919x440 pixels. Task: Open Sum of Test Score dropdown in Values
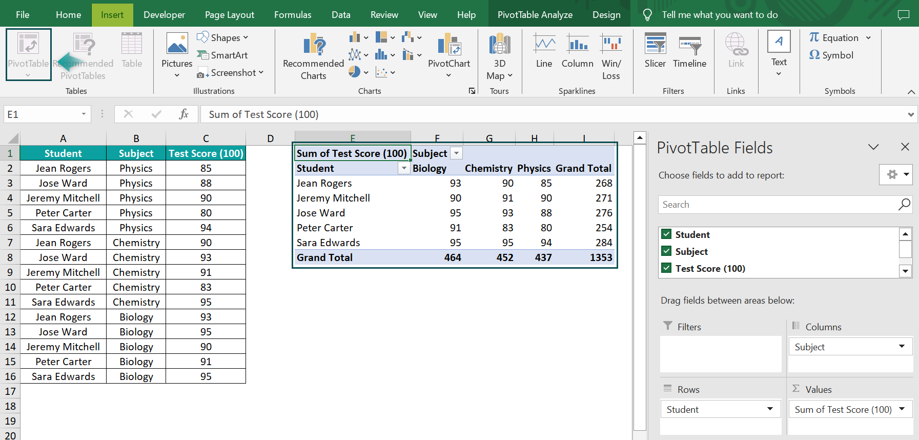coord(902,409)
